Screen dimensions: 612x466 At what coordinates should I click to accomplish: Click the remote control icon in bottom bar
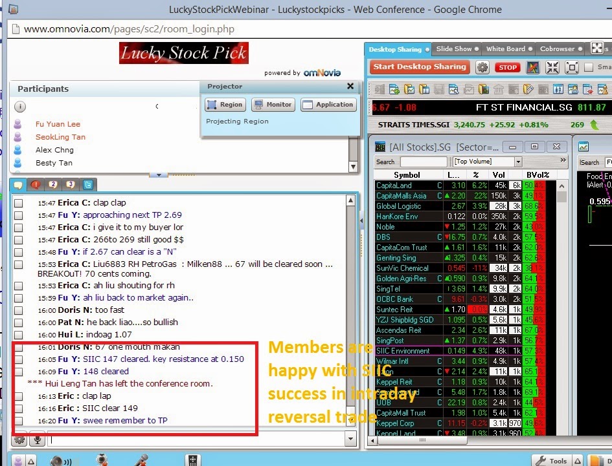click(x=192, y=461)
